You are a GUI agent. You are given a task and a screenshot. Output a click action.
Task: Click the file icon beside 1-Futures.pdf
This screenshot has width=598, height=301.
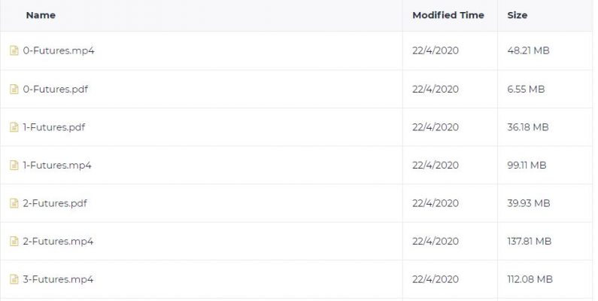coord(14,127)
